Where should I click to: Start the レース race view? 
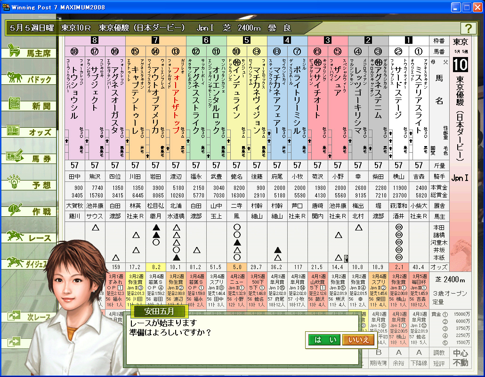29,237
